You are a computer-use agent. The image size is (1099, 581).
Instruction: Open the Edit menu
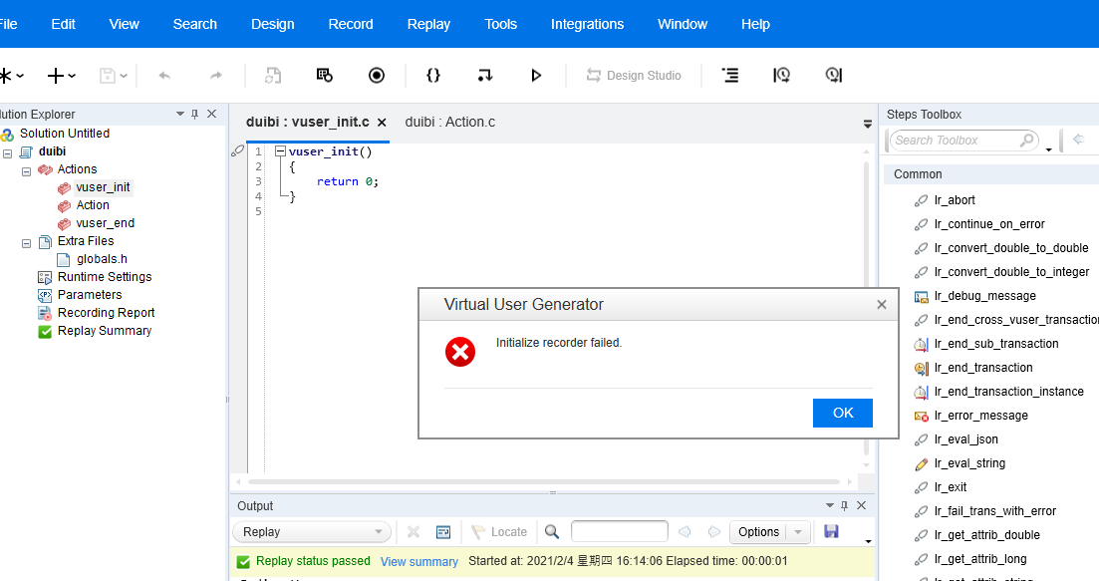point(63,24)
